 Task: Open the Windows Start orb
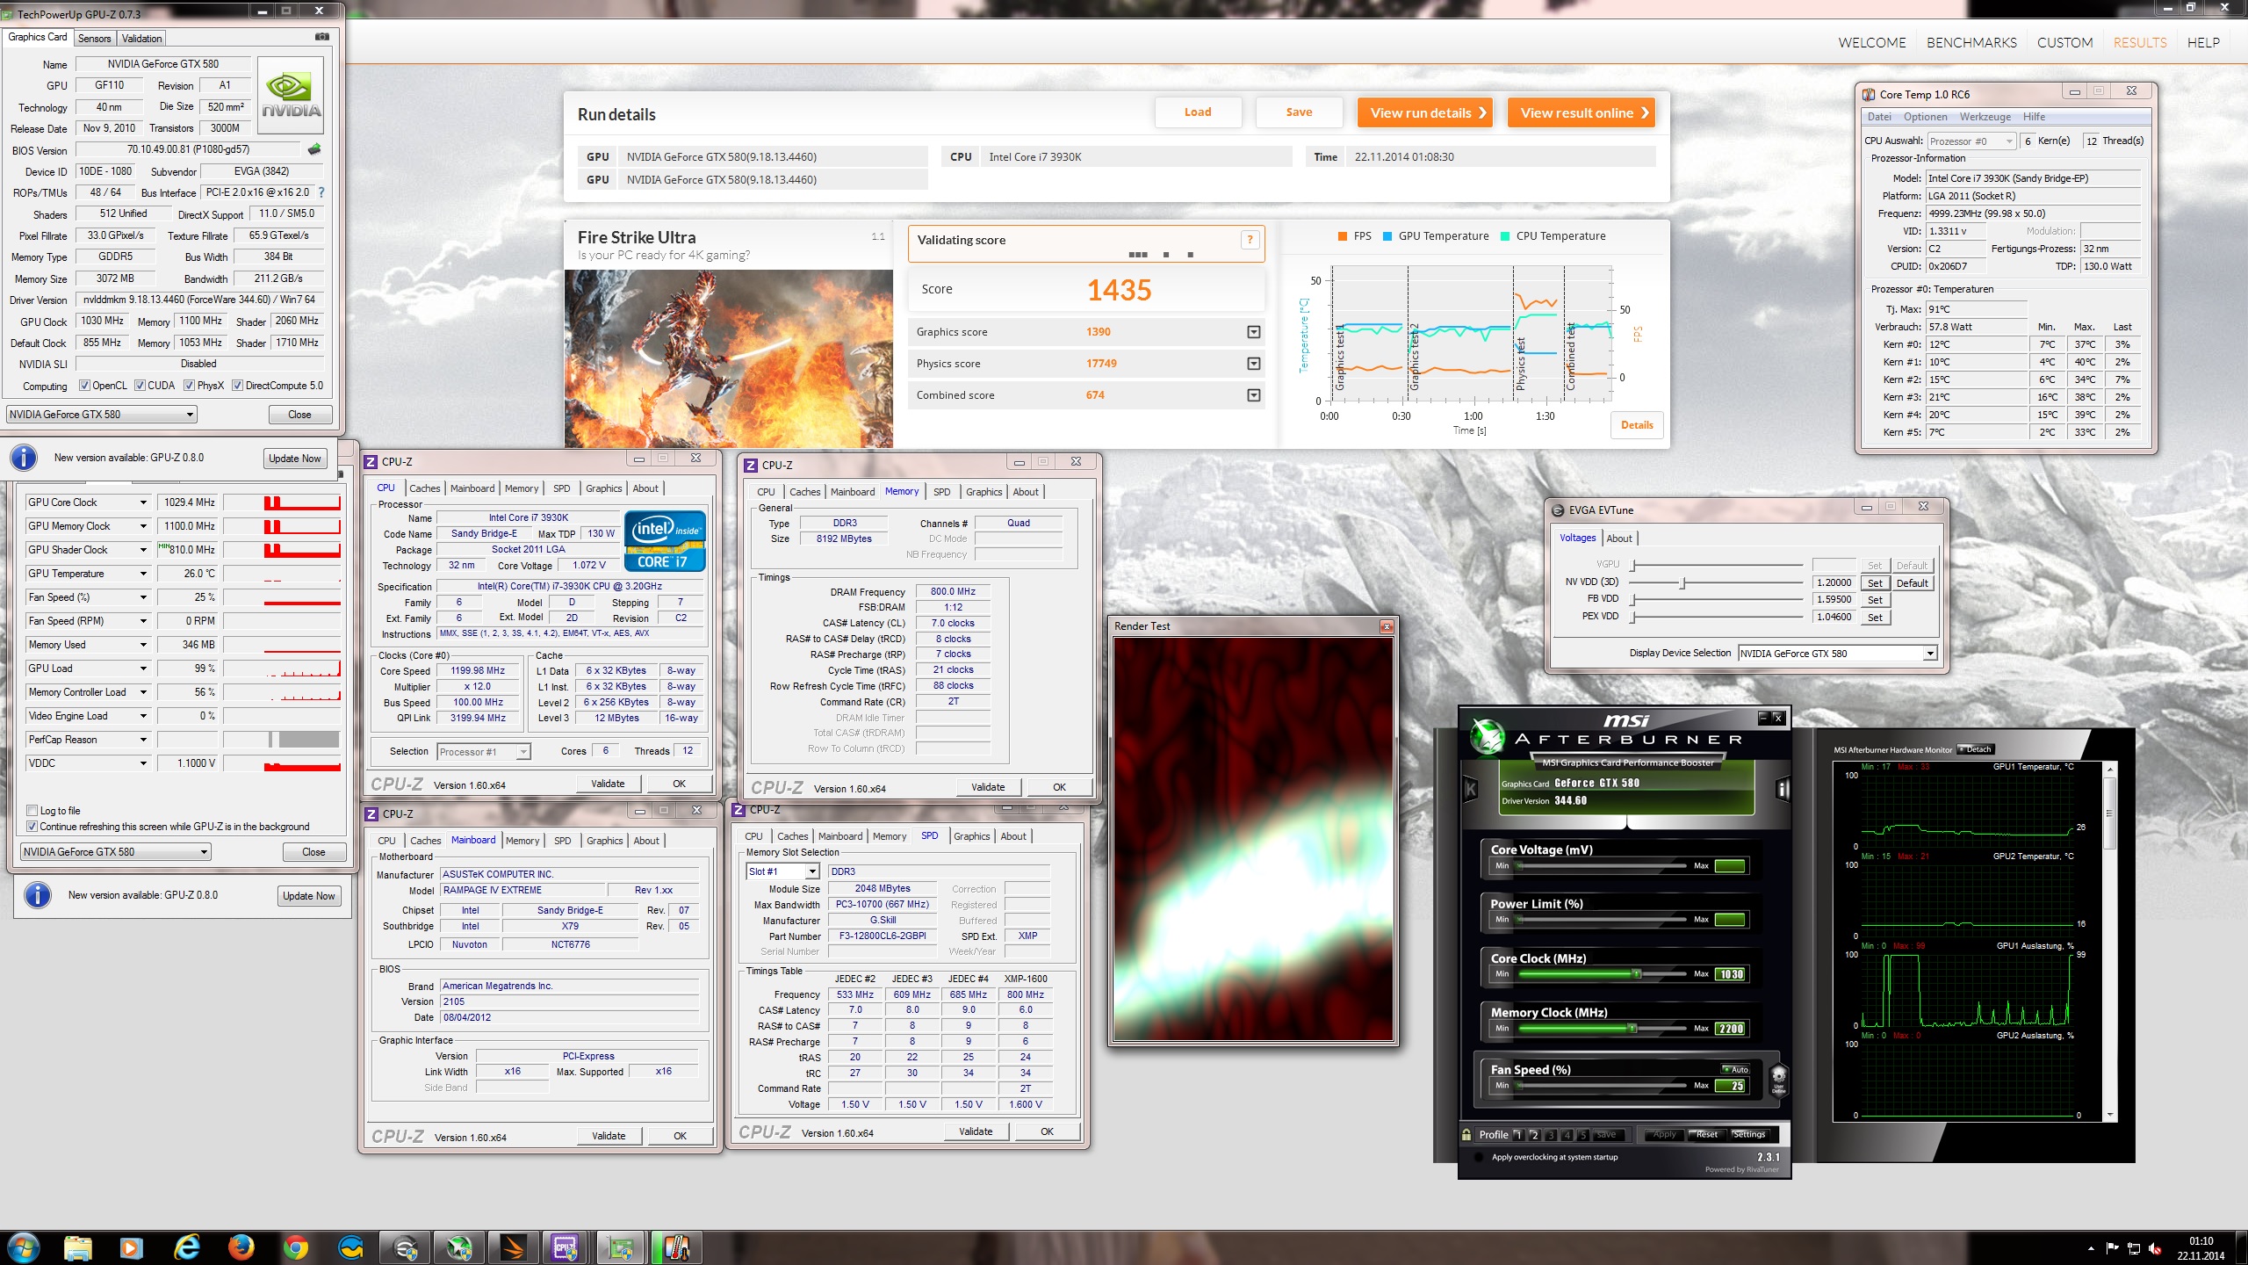click(x=23, y=1247)
